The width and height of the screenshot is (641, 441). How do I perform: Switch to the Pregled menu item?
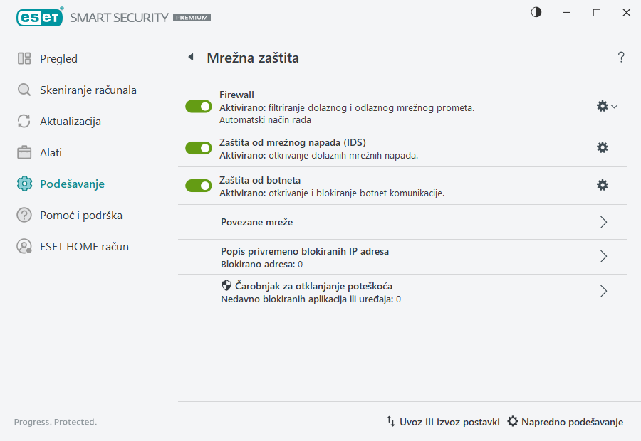(58, 58)
